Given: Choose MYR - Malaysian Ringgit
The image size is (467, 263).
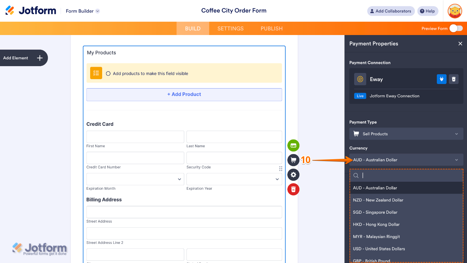Looking at the screenshot, I should (406, 237).
